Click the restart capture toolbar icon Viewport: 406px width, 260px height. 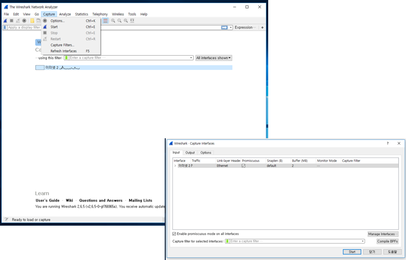(x=18, y=21)
